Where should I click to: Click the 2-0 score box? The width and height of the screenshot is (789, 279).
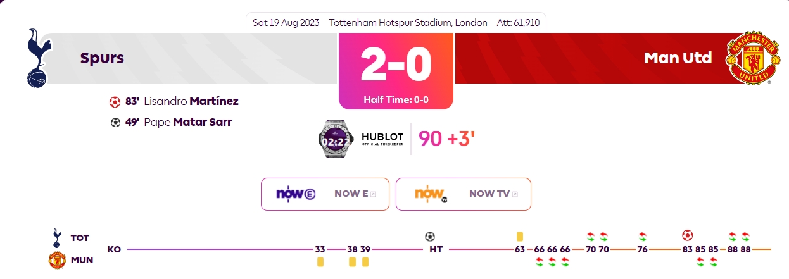tap(396, 71)
